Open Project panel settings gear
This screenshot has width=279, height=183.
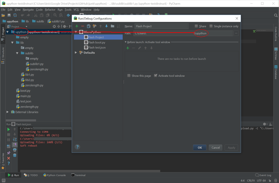(x=65, y=27)
